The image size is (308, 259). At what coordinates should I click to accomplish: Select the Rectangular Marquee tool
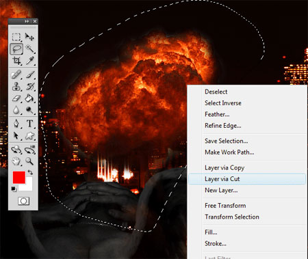pyautogui.click(x=16, y=37)
